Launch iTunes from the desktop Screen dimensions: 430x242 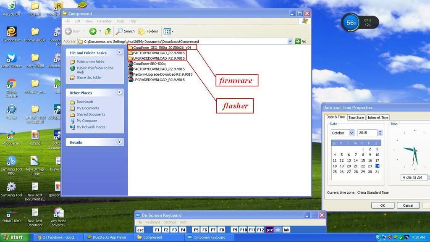12,110
